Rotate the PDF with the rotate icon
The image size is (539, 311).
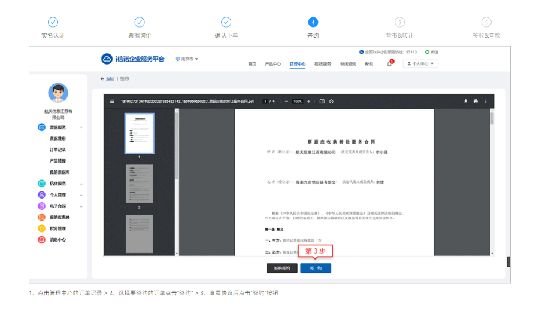pyautogui.click(x=331, y=102)
